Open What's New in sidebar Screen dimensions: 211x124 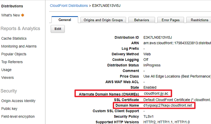[x=11, y=15]
